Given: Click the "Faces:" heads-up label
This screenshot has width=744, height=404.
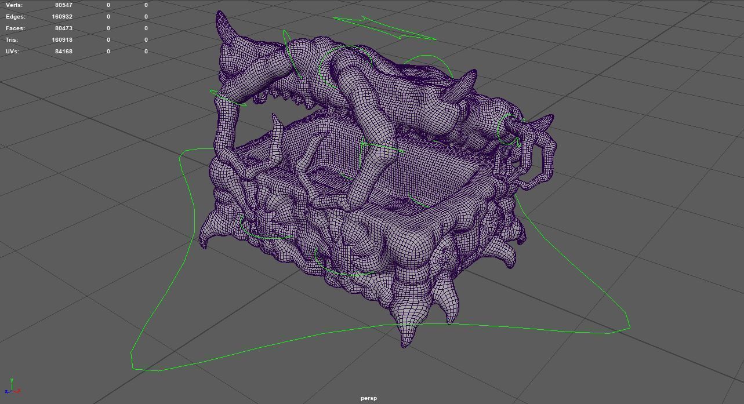Looking at the screenshot, I should pos(15,28).
